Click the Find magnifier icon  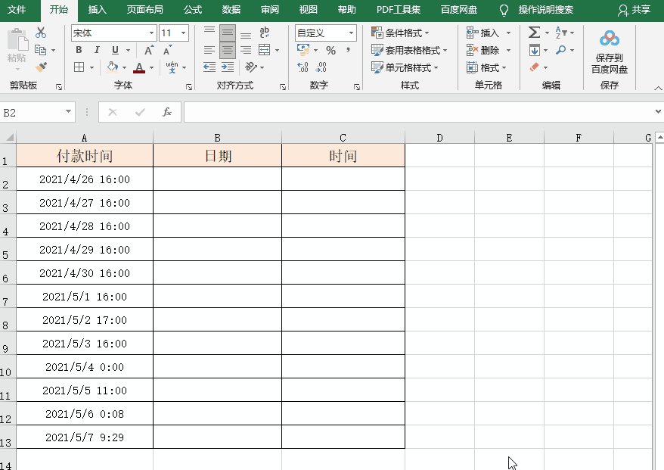click(560, 50)
